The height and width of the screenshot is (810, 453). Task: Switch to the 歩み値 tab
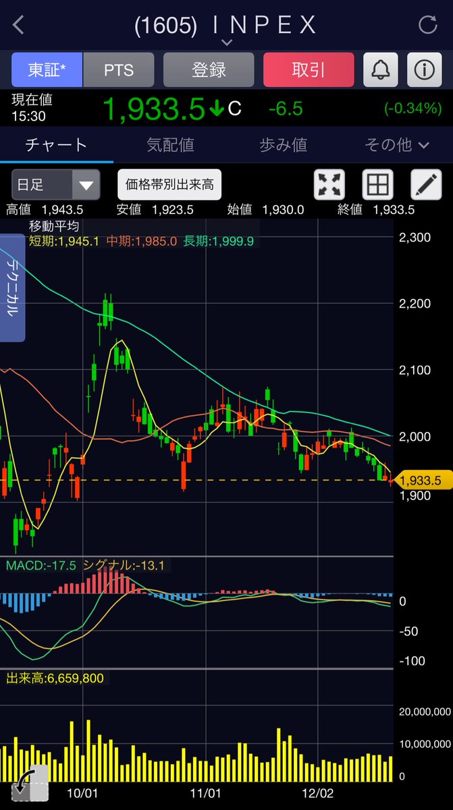coord(283,144)
